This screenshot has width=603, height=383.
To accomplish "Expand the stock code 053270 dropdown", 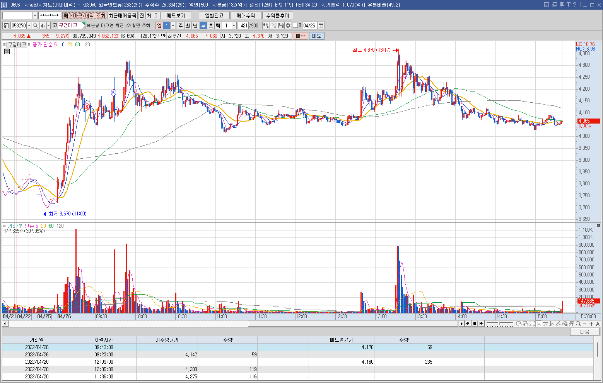I will click(29, 25).
